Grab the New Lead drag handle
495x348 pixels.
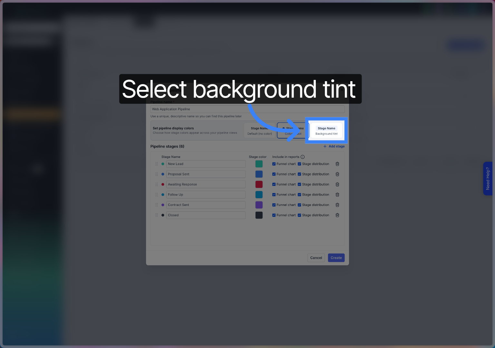[157, 164]
